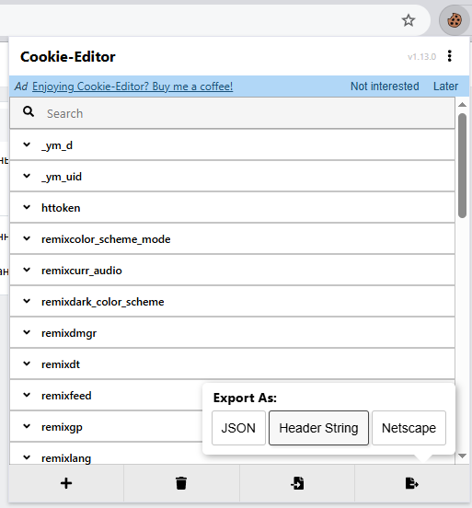Click Later on the ad banner
Screen dimensions: 472x508
[445, 87]
